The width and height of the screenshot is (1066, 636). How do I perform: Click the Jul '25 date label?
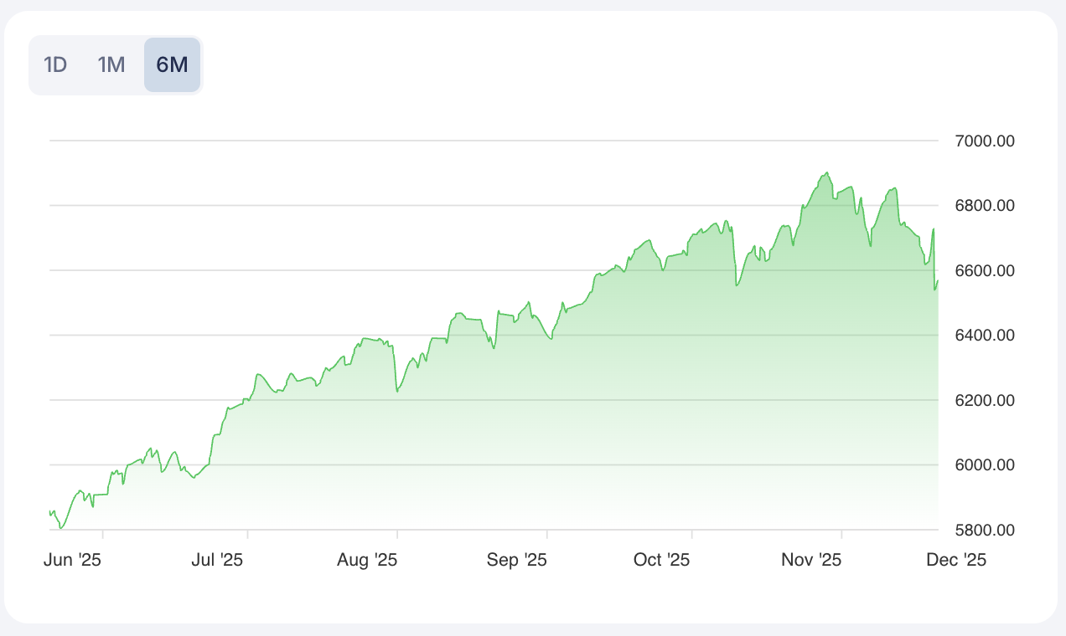[217, 561]
